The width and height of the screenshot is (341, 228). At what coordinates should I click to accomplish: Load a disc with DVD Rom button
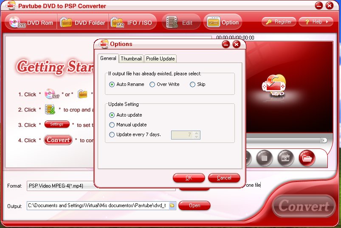coord(31,23)
